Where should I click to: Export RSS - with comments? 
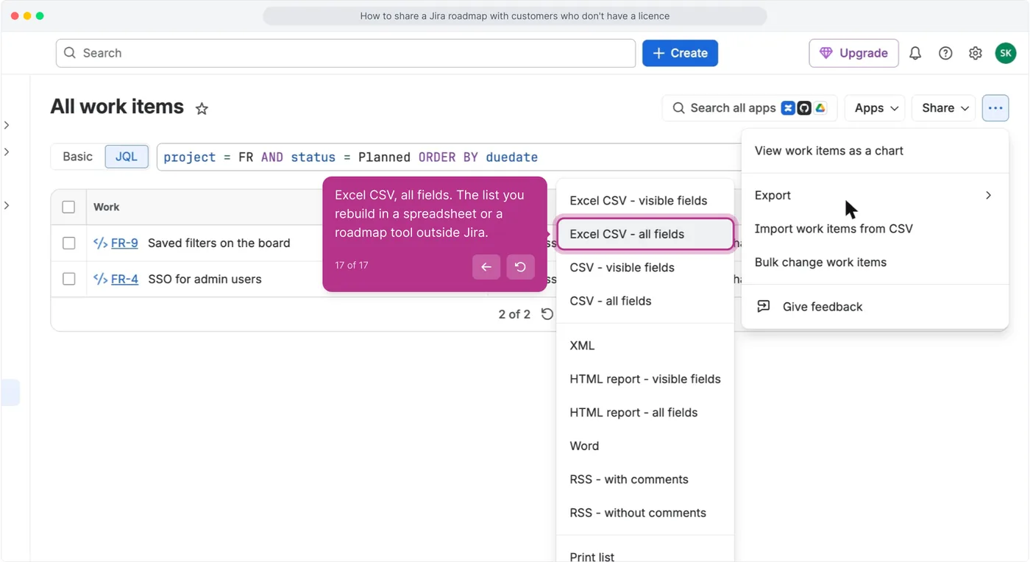click(x=645, y=480)
